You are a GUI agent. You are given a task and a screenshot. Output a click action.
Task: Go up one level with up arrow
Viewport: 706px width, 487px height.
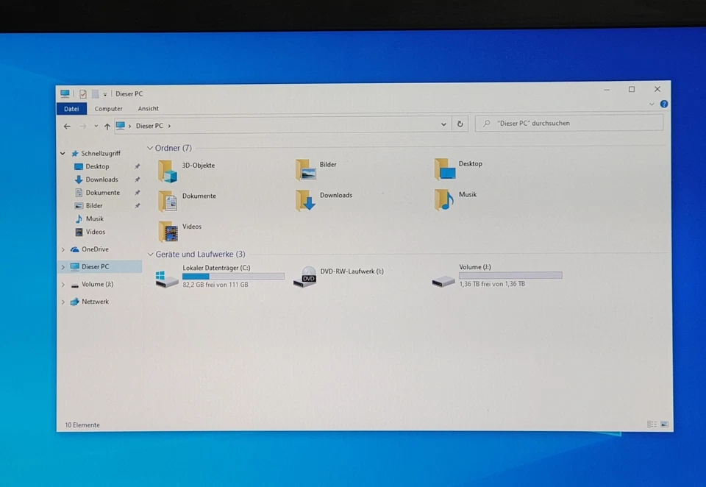(107, 127)
